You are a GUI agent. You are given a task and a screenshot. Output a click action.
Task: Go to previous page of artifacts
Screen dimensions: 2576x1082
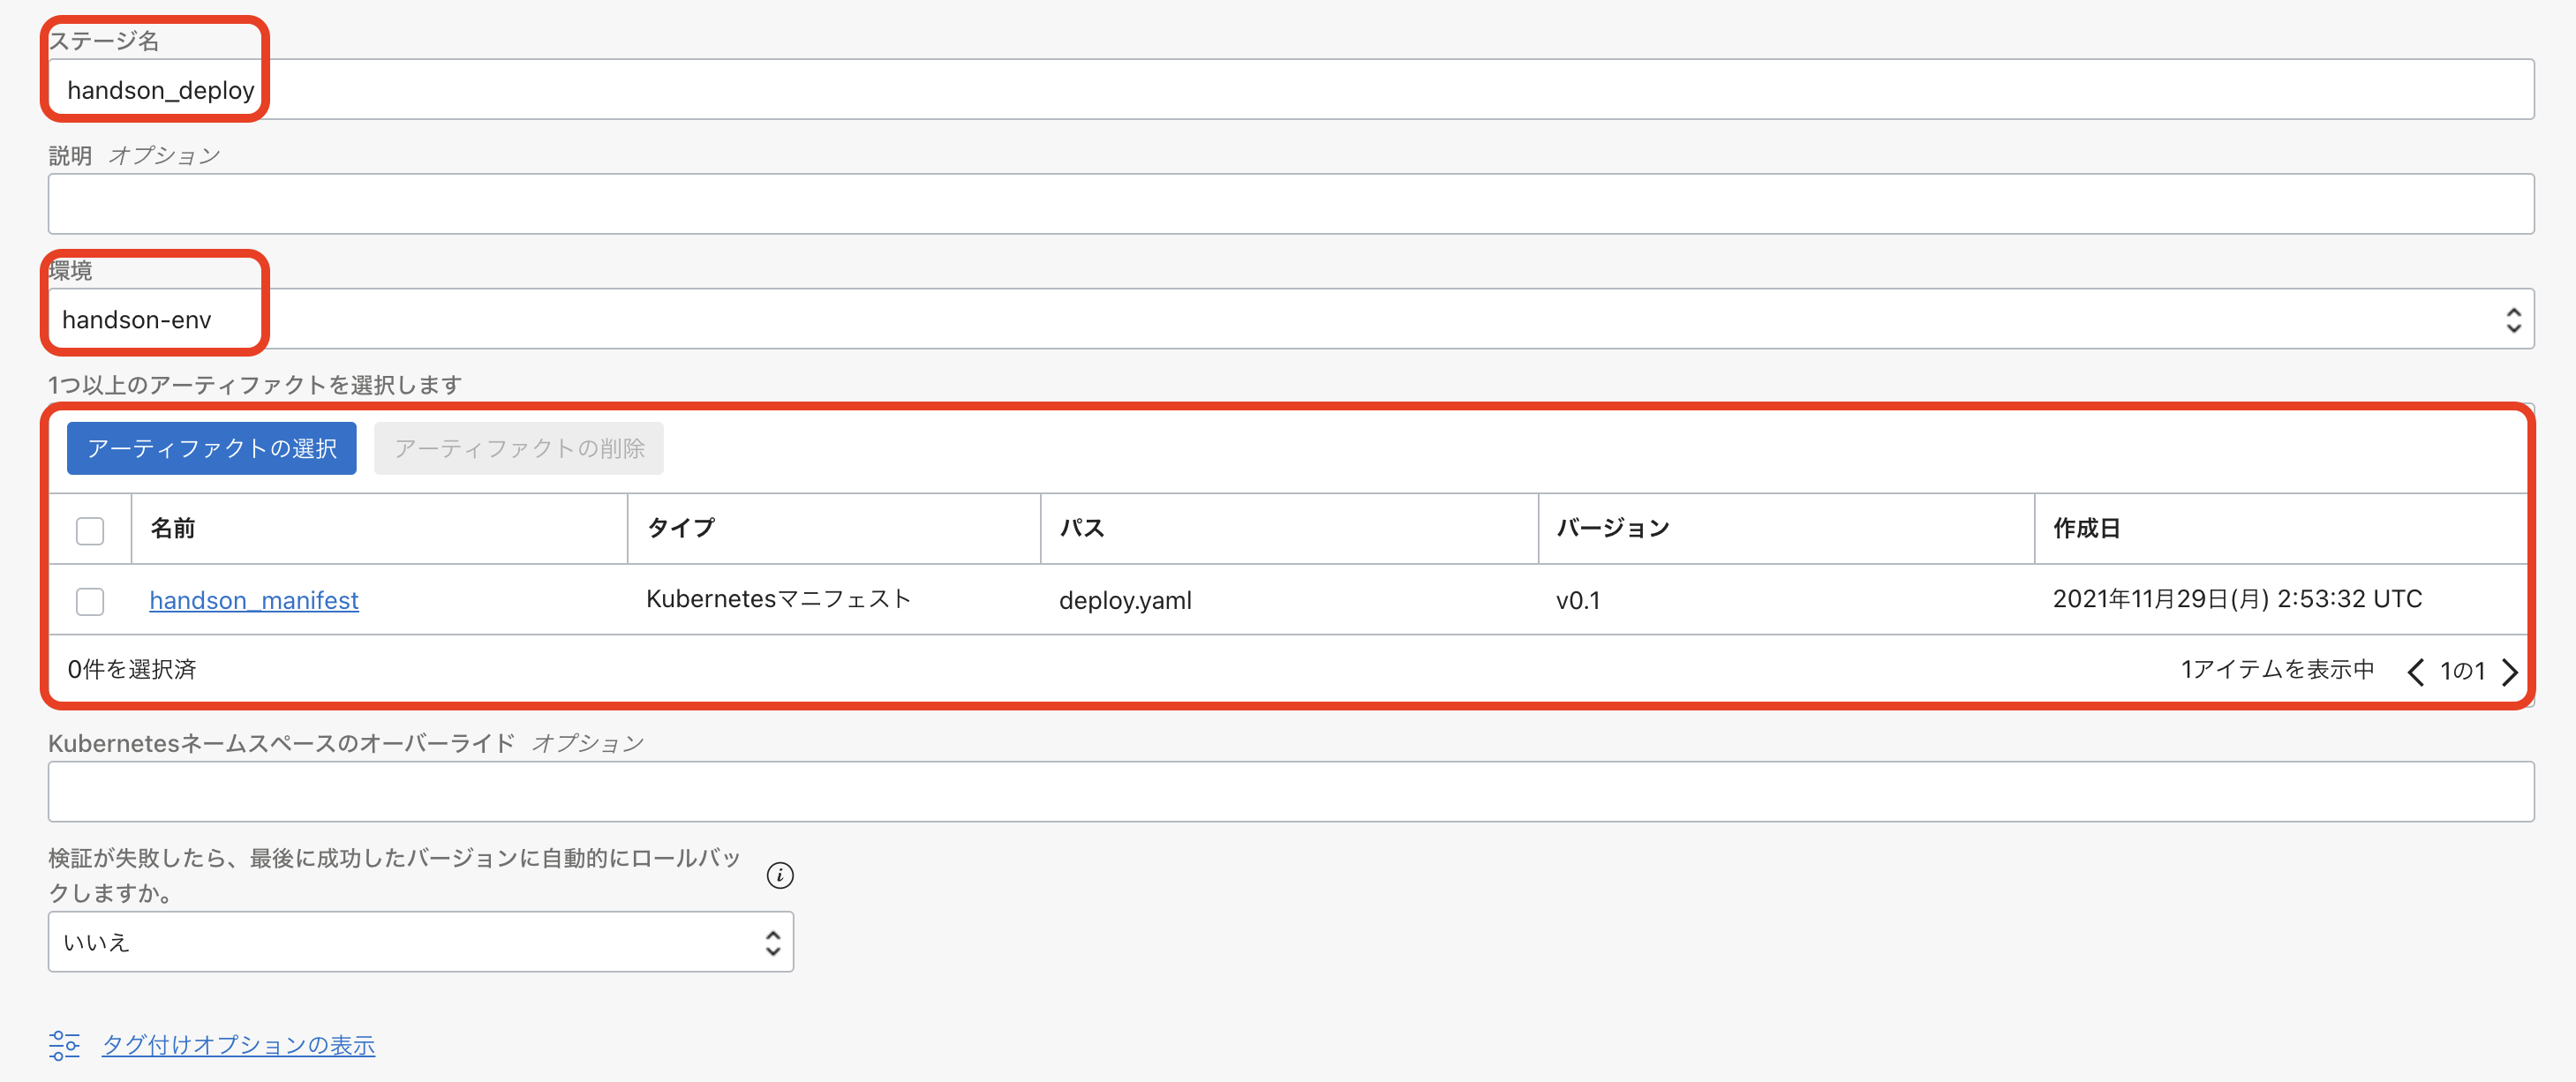pos(2415,671)
